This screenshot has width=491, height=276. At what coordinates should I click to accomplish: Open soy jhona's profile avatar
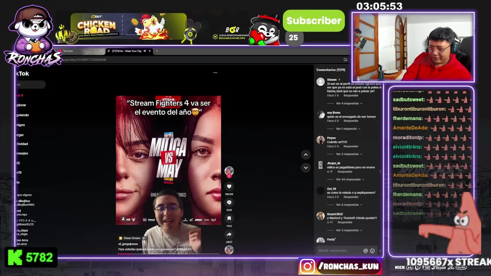pos(320,115)
